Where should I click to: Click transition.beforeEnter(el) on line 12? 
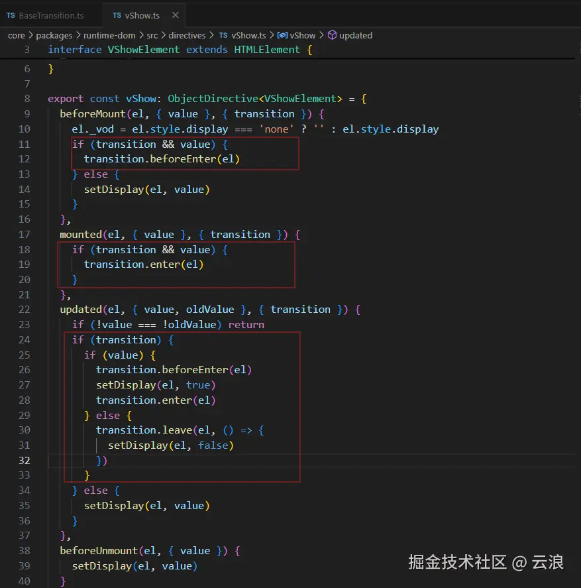[162, 159]
